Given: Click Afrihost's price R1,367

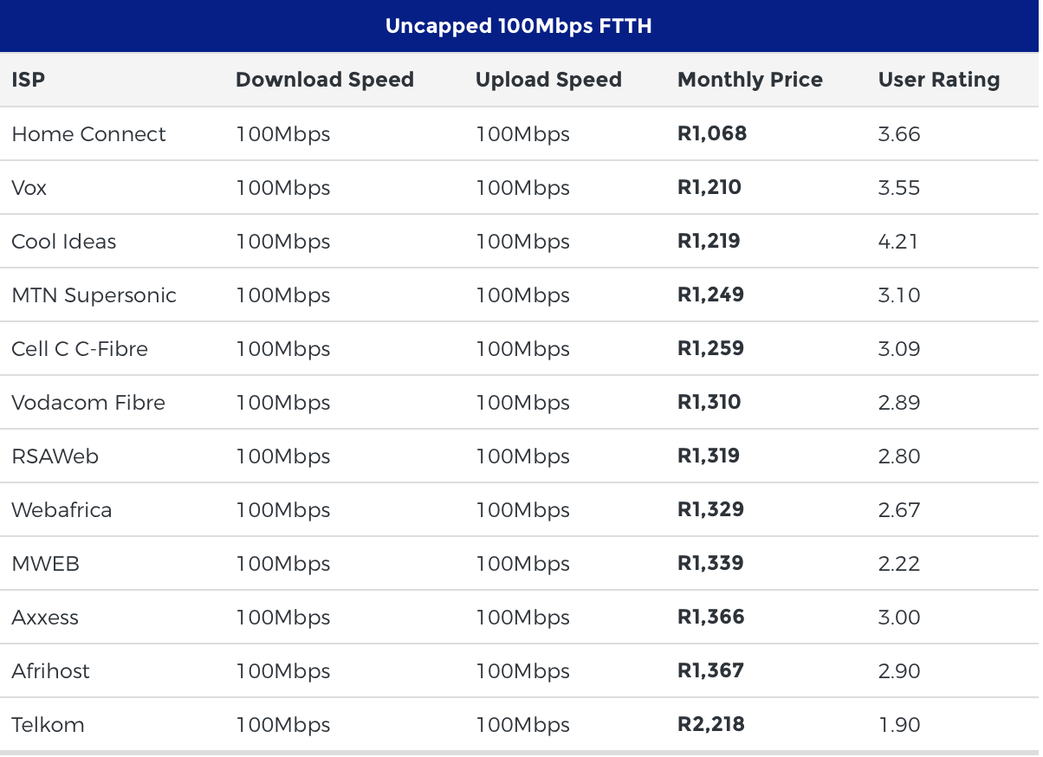Looking at the screenshot, I should click(x=710, y=670).
